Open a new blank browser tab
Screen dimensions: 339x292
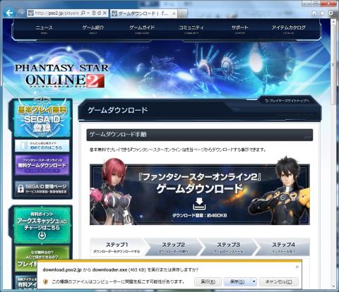182,13
